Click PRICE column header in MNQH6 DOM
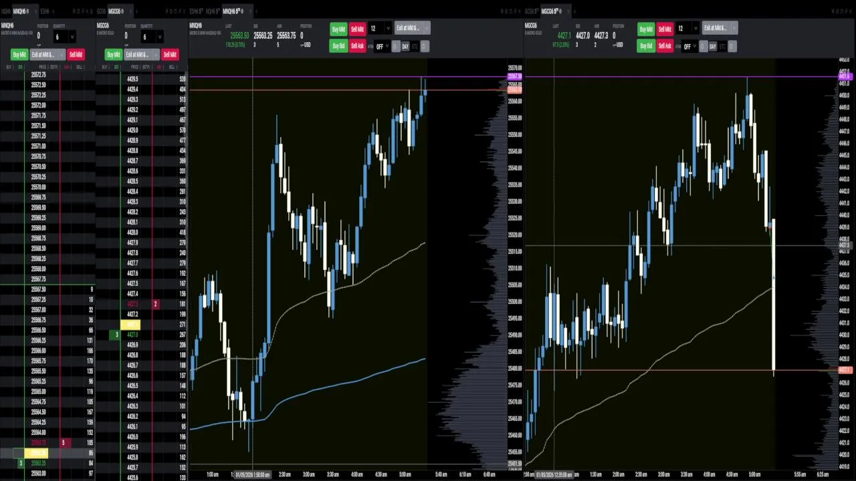Image resolution: width=856 pixels, height=481 pixels. click(x=42, y=67)
